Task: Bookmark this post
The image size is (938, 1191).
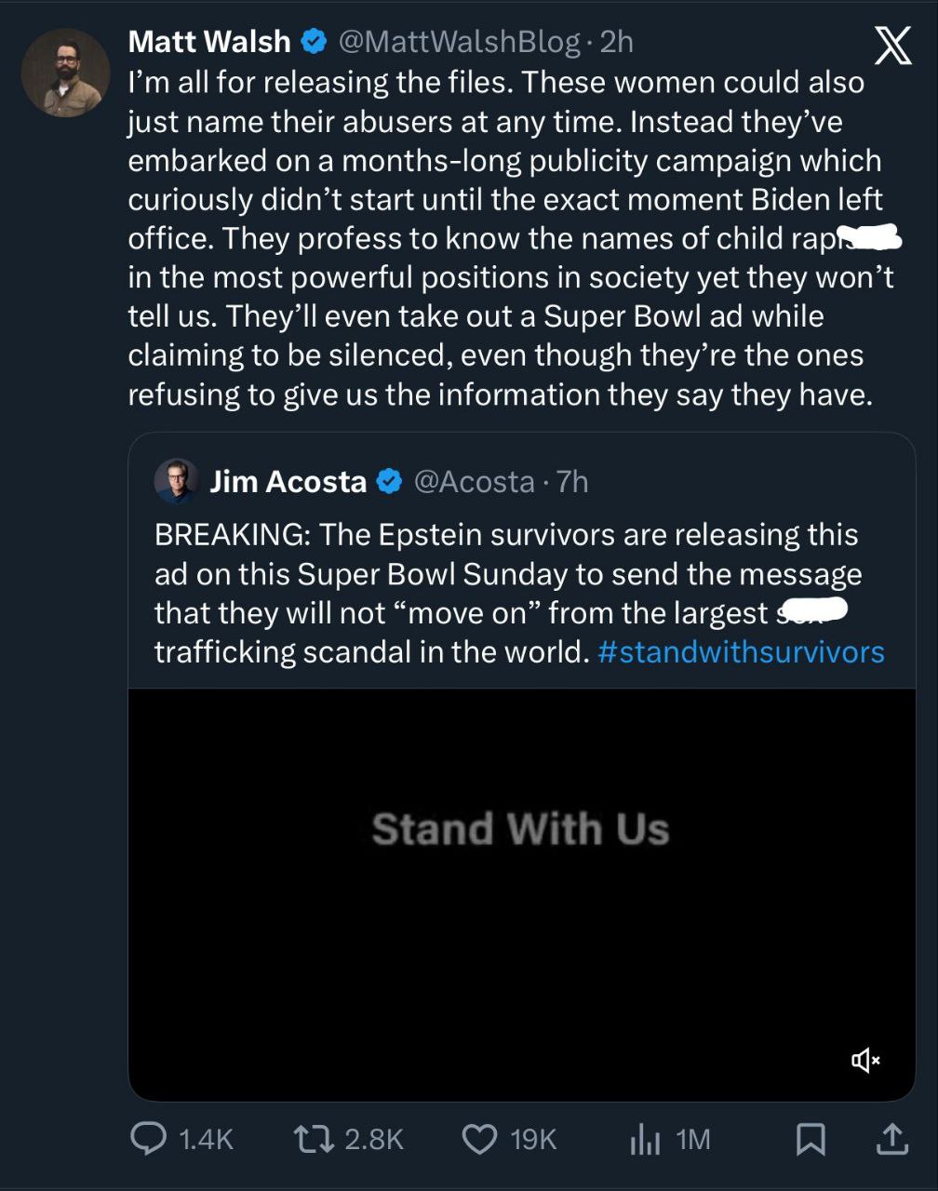Action: [811, 1138]
